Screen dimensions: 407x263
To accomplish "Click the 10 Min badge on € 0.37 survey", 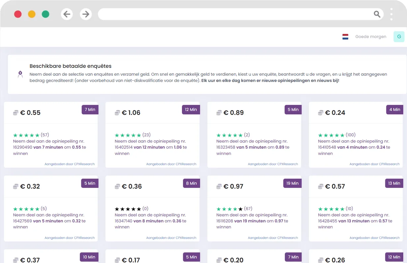I will [x=89, y=257].
